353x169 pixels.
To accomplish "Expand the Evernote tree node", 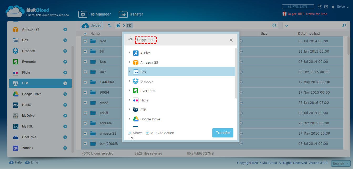I will coord(130,90).
